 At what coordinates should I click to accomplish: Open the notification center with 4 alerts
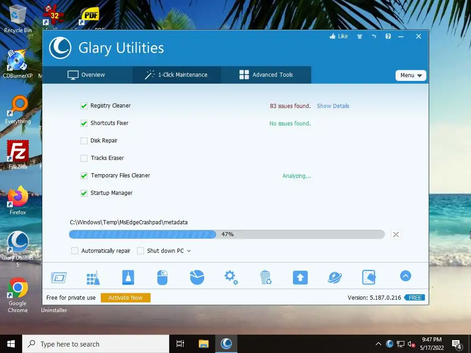[x=457, y=344]
